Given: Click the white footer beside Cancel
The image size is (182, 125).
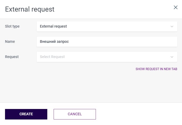Looking at the screenshot, I should pos(137,114).
